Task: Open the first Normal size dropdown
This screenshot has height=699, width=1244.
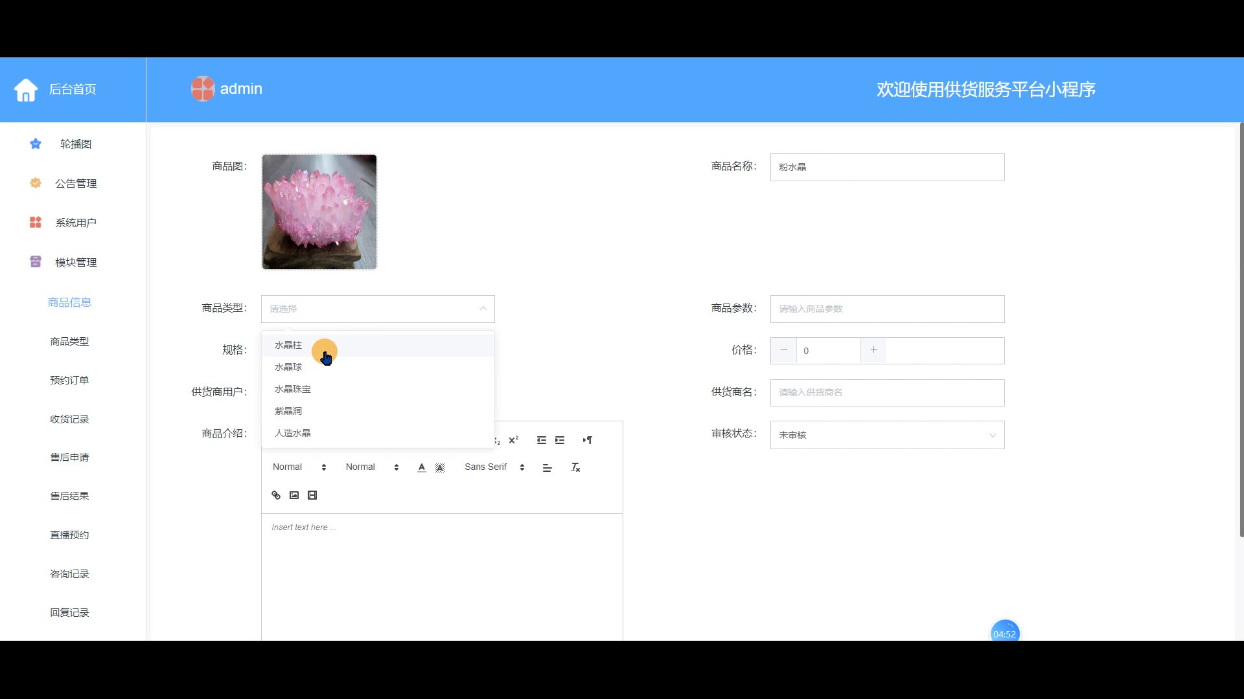Action: pos(299,467)
